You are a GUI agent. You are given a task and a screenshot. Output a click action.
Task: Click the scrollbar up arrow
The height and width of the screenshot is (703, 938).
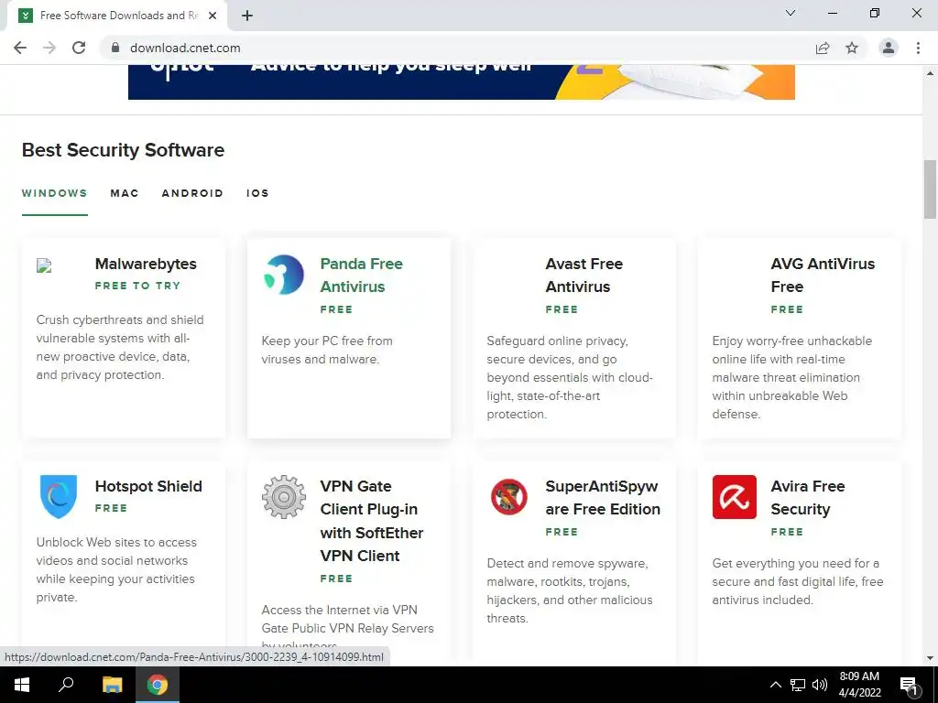click(930, 73)
